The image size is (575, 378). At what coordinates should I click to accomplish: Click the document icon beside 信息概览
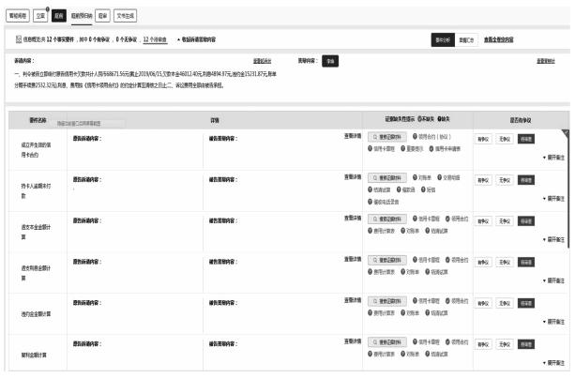(21, 40)
